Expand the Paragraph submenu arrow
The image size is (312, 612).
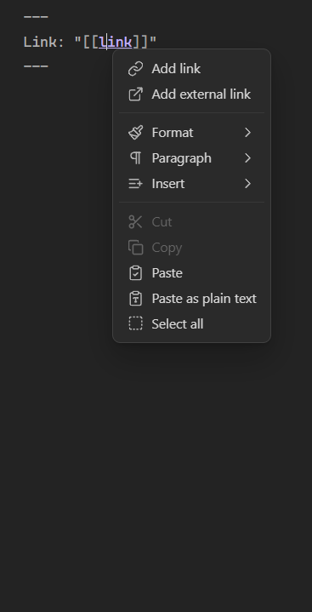pos(247,158)
